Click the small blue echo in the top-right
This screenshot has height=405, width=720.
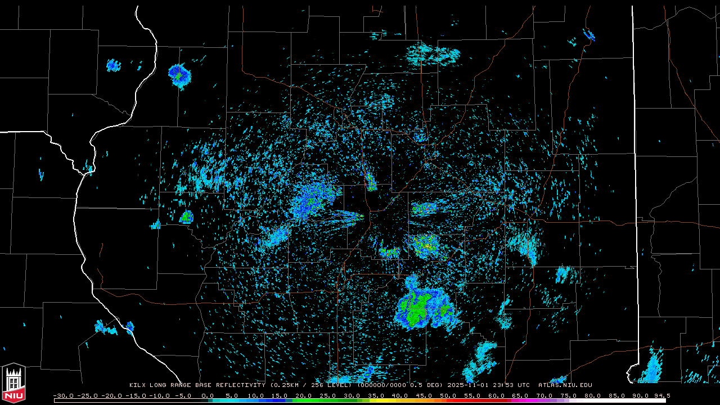[x=589, y=35]
